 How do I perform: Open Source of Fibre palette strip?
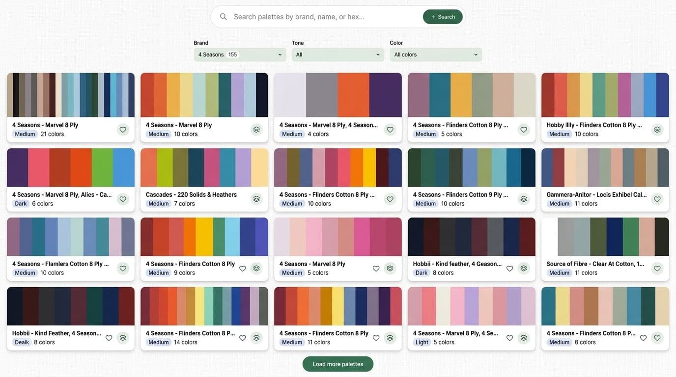[605, 237]
